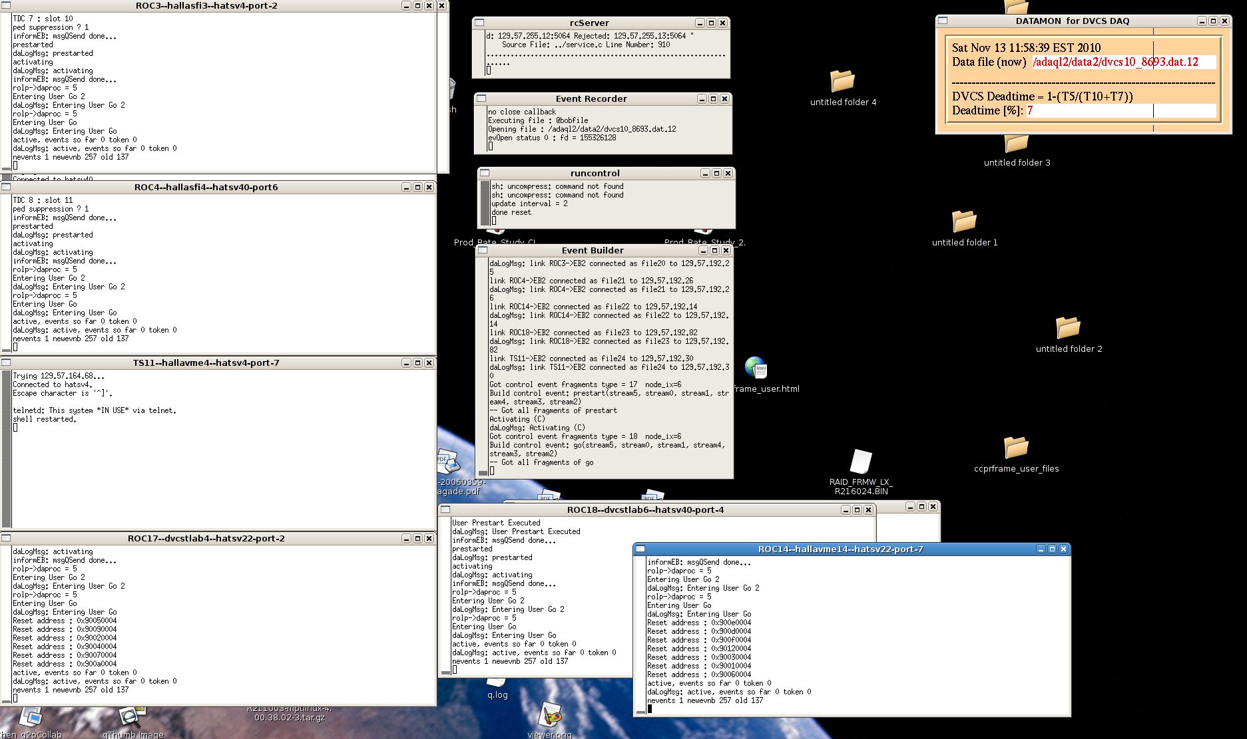Click the Deadtime [%] value 7
1247x739 pixels.
pyautogui.click(x=1030, y=110)
